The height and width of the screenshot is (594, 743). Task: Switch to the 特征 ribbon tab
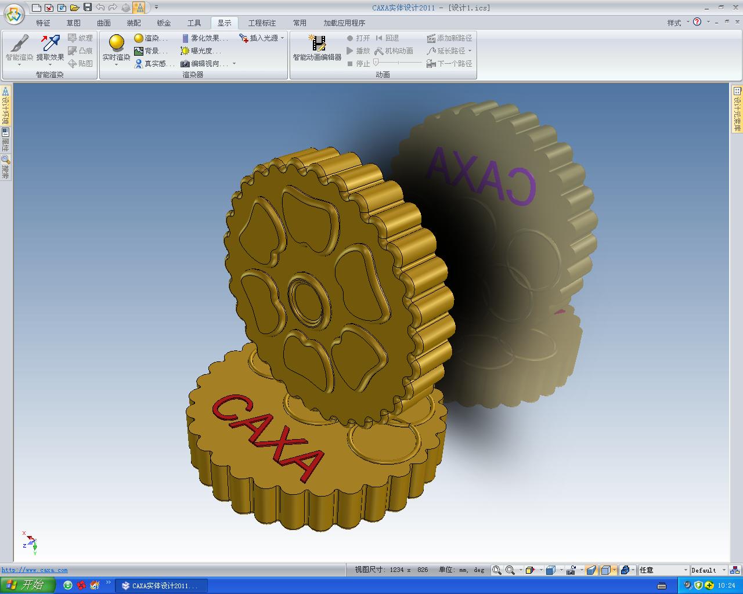click(x=44, y=23)
